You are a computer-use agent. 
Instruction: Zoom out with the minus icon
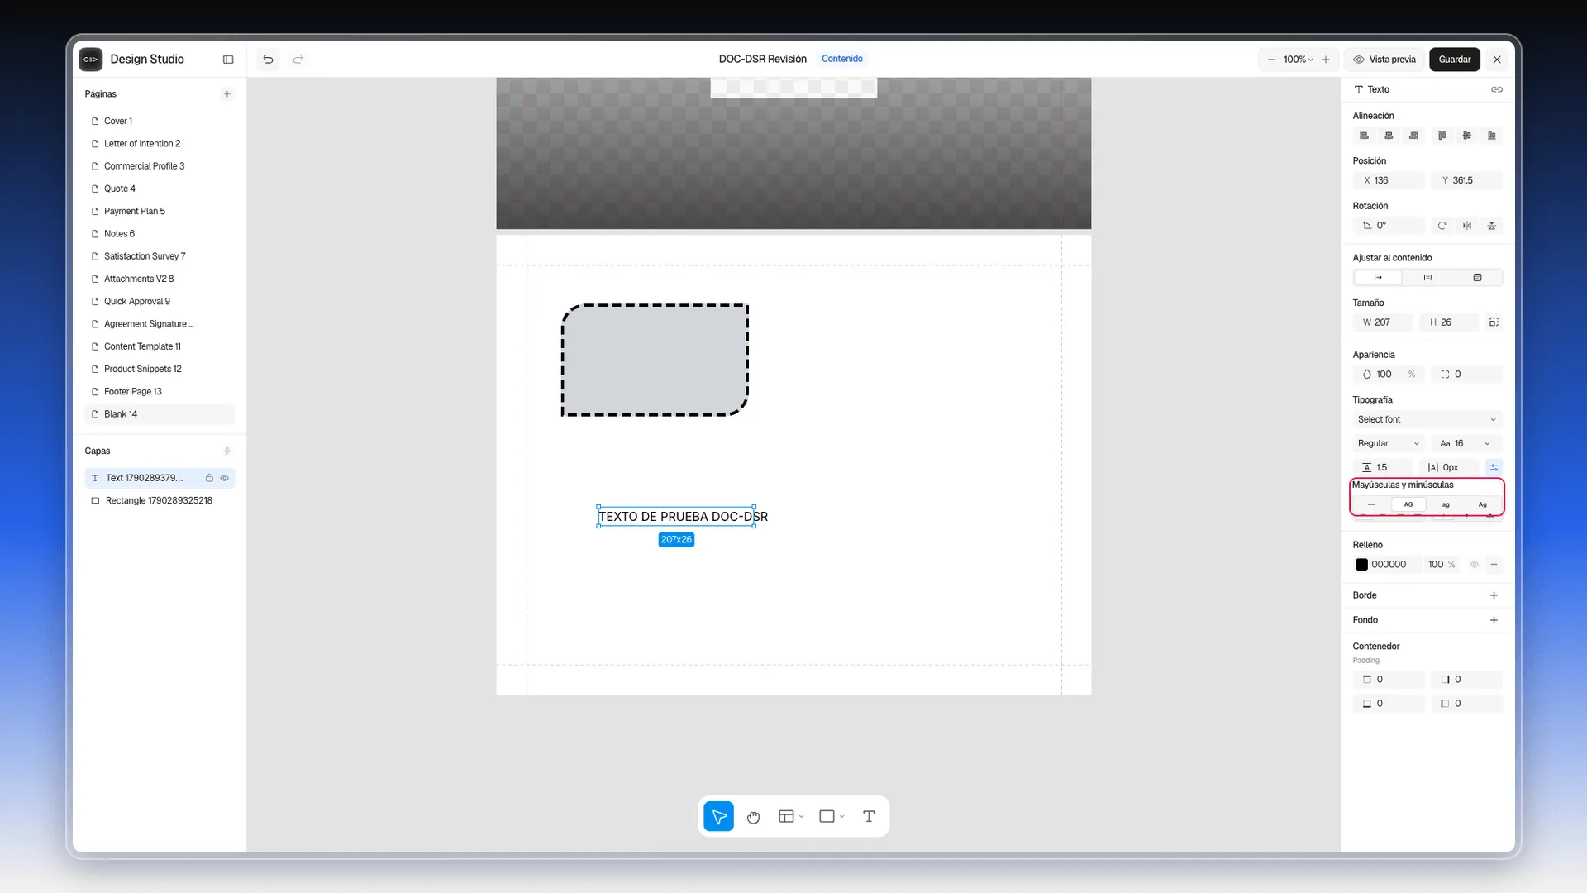[1271, 60]
